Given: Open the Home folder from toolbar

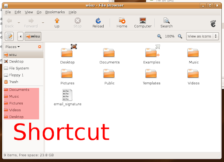Looking at the screenshot, I should pos(122,23).
